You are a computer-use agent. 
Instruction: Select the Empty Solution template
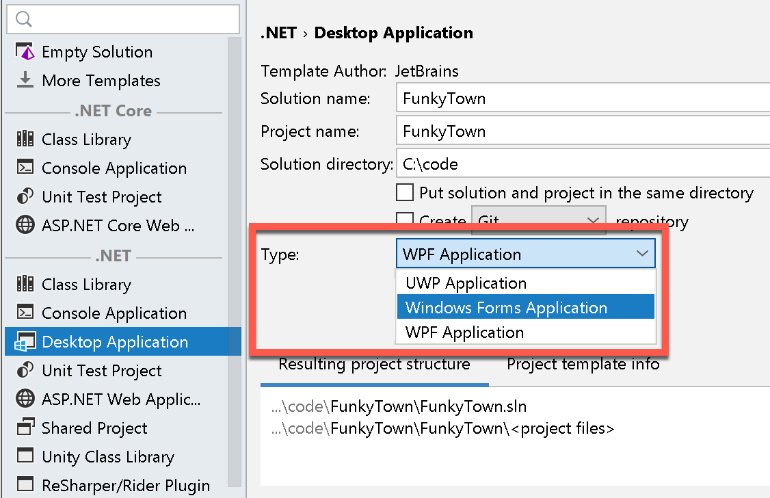pyautogui.click(x=96, y=51)
